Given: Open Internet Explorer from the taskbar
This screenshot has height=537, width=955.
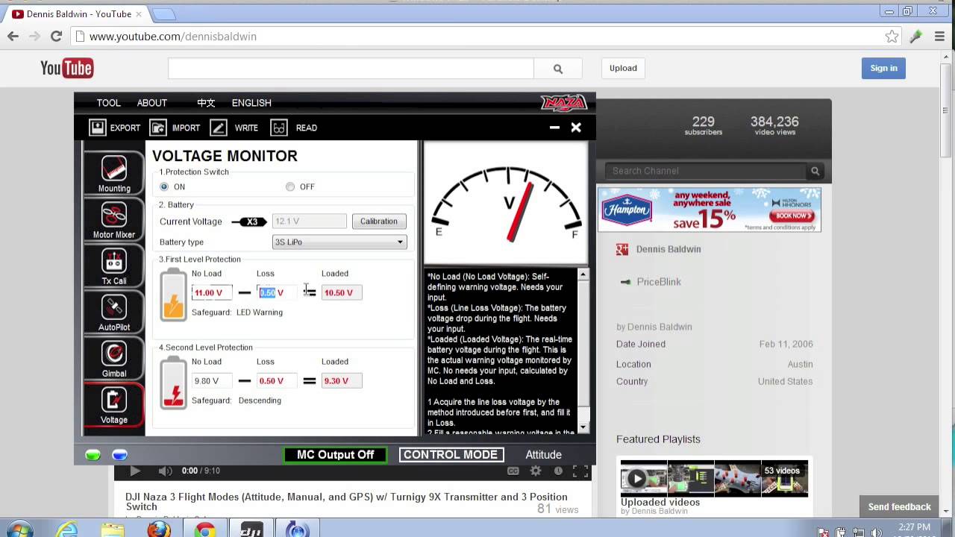Looking at the screenshot, I should tap(67, 530).
